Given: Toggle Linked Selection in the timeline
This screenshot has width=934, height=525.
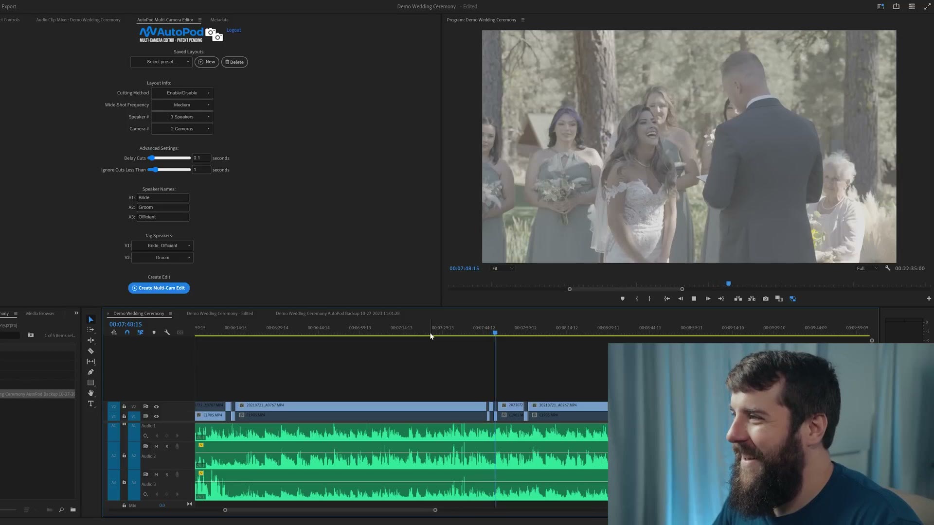Looking at the screenshot, I should click(140, 332).
